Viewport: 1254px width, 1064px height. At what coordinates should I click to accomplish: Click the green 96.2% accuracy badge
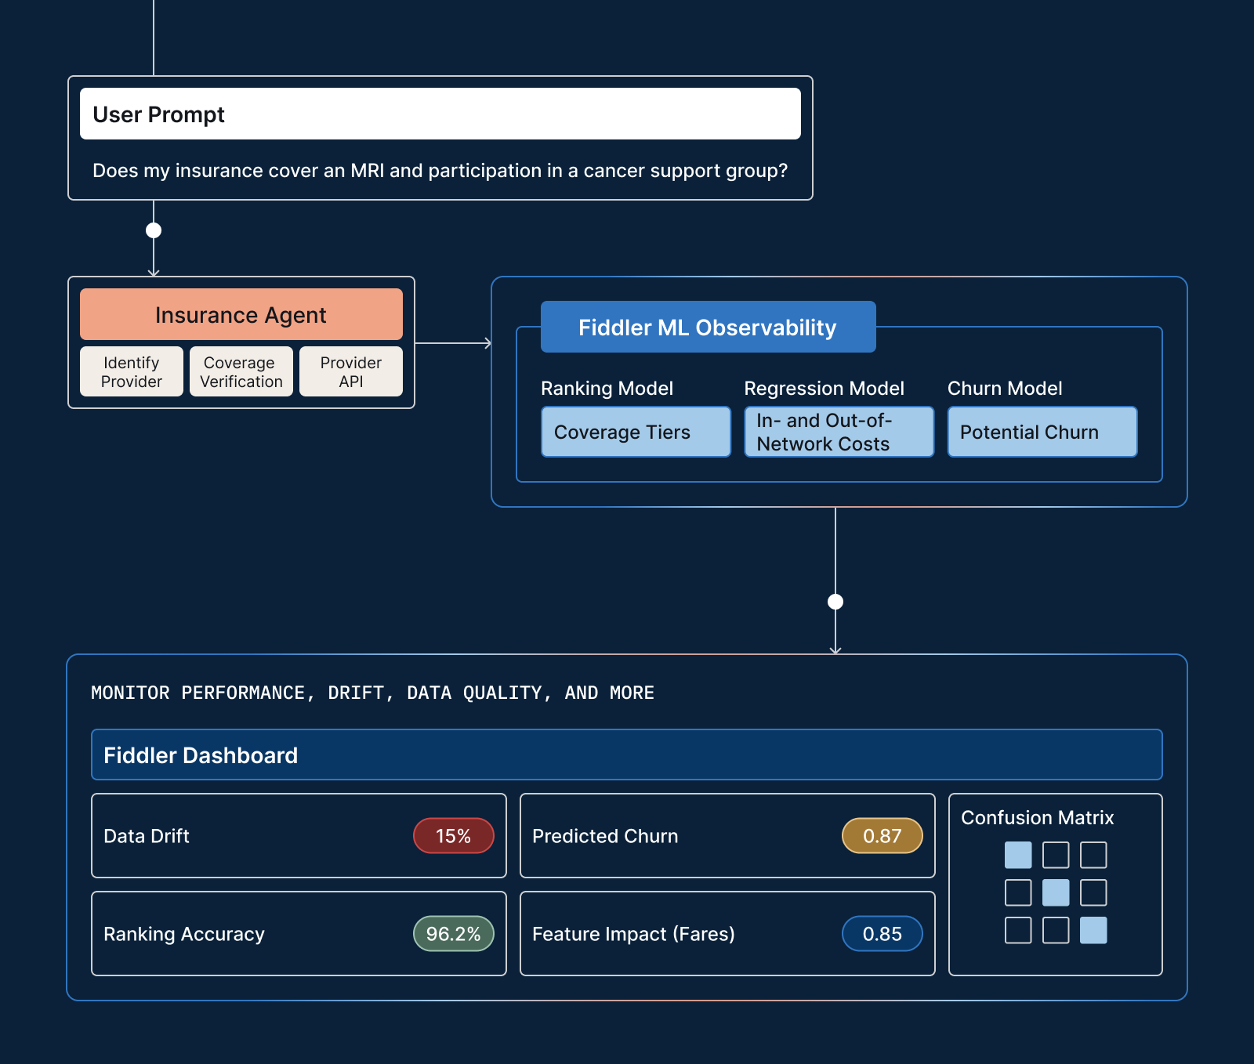[x=454, y=934]
